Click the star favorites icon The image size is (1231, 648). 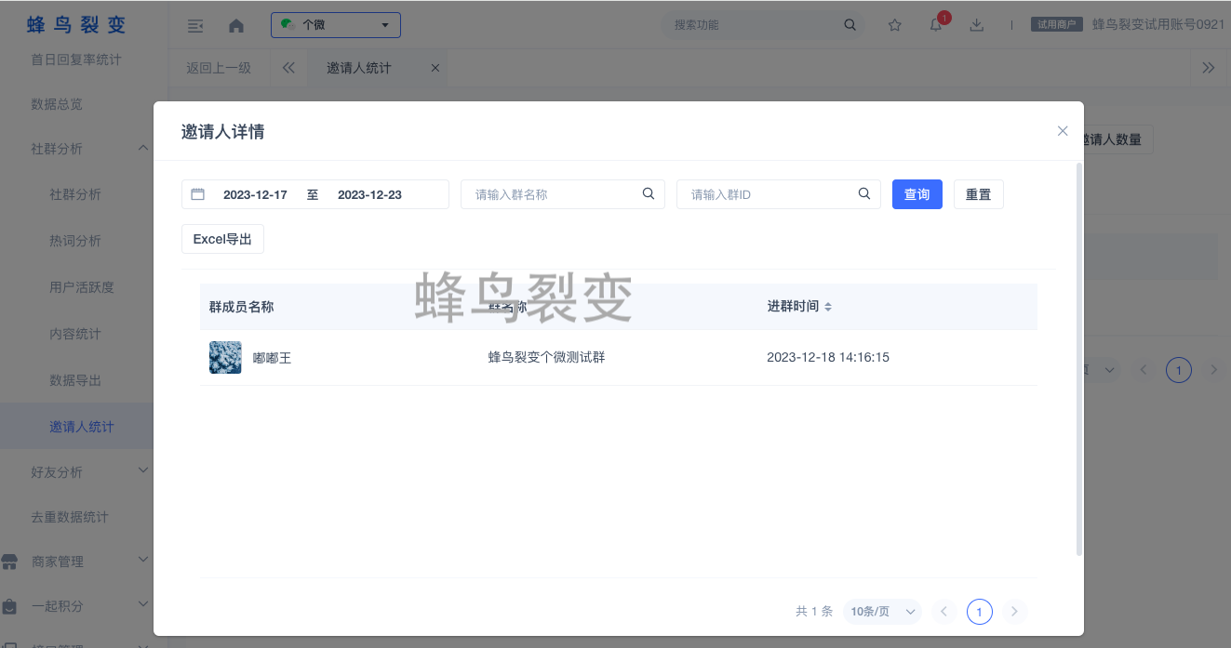894,25
